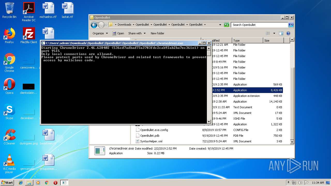Switch to the chromedriver console taskbar button
The image size is (331, 186).
(x=64, y=183)
